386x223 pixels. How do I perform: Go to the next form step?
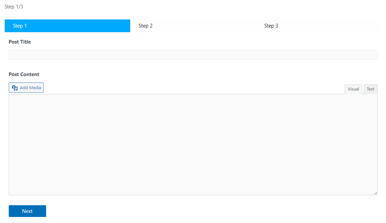(27, 211)
